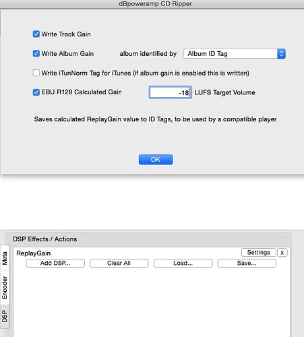Uncheck the Write Track Gain checkbox
Viewport: 304px width, 337px height.
coord(36,34)
